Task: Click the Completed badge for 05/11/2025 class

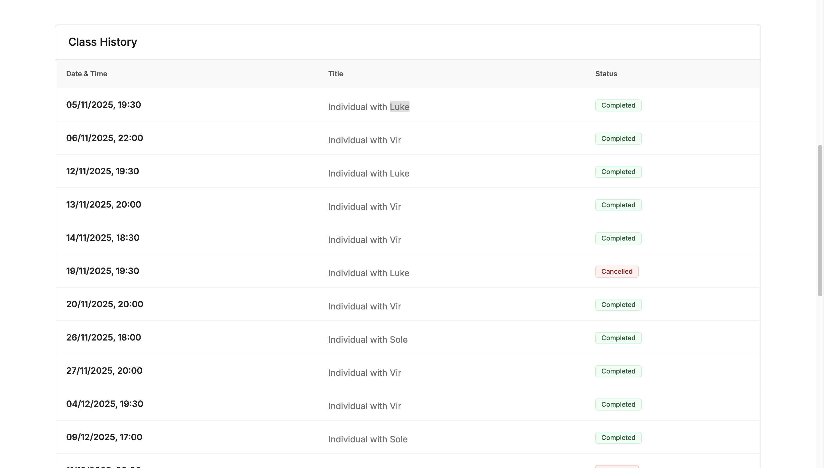Action: tap(618, 105)
